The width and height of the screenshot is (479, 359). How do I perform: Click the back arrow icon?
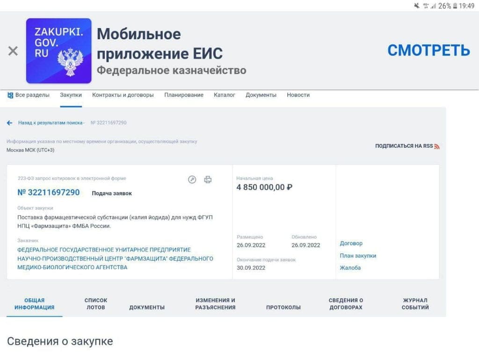click(9, 123)
